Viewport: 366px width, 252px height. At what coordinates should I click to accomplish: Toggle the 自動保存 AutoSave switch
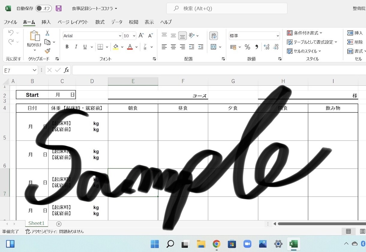pos(43,8)
